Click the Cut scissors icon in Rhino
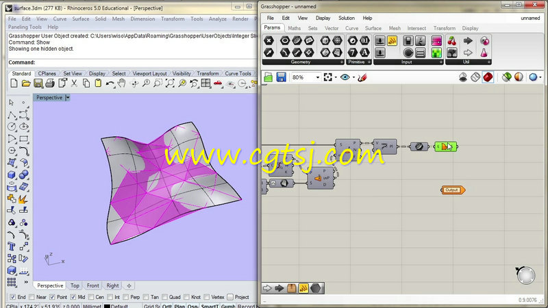Viewport: 548px width, 308px height. pyautogui.click(x=74, y=83)
